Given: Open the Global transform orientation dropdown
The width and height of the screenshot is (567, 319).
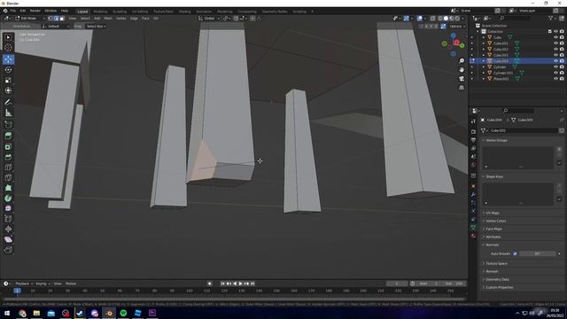Looking at the screenshot, I should [209, 18].
